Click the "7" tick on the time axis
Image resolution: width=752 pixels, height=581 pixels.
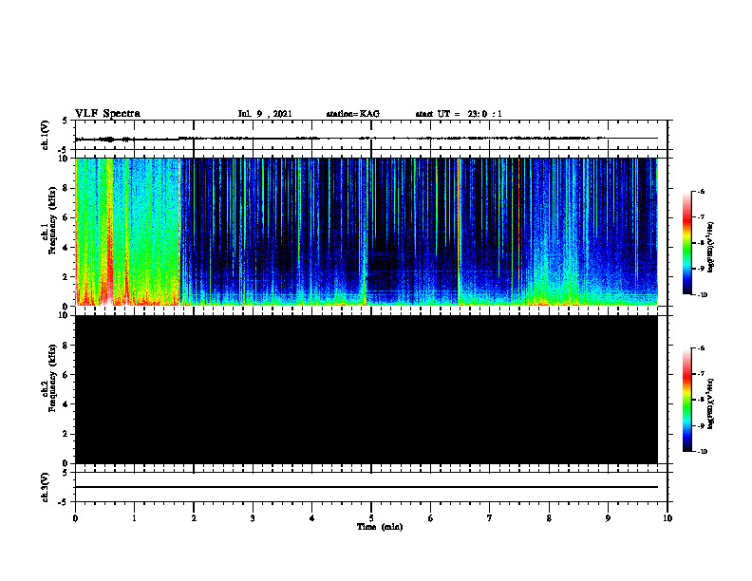click(490, 518)
